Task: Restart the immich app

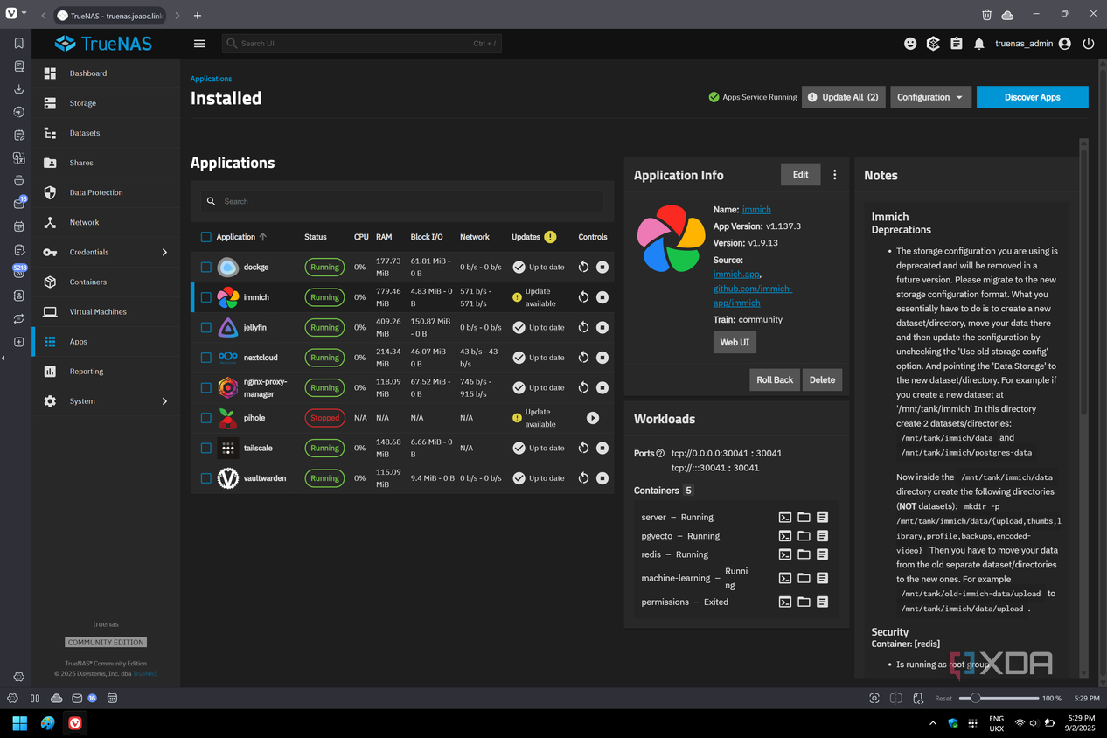Action: [x=583, y=297]
